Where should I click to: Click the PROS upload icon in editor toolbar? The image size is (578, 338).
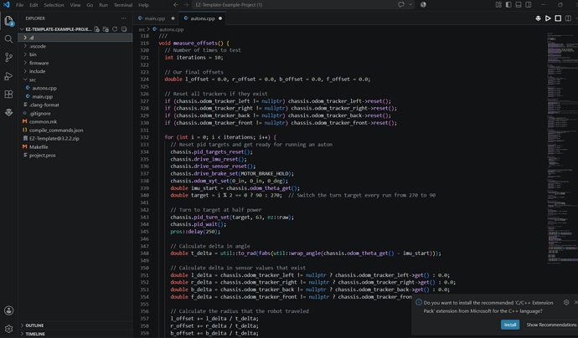pyautogui.click(x=538, y=18)
